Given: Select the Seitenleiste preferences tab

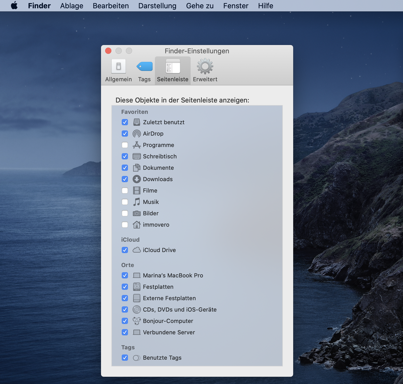Looking at the screenshot, I should (x=173, y=71).
